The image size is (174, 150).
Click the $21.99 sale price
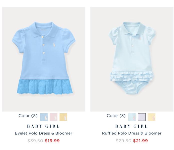[x=141, y=141]
